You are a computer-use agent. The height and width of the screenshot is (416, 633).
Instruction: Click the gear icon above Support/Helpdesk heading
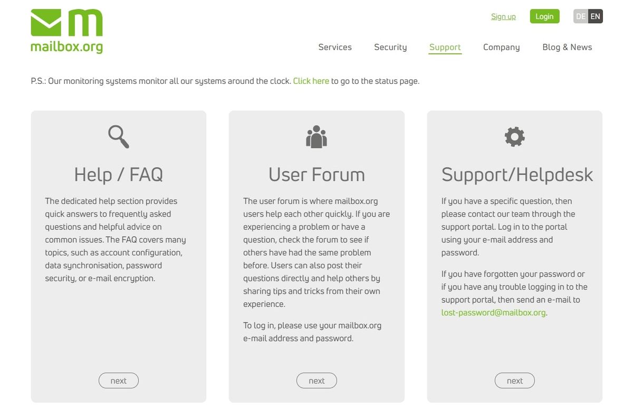(514, 136)
